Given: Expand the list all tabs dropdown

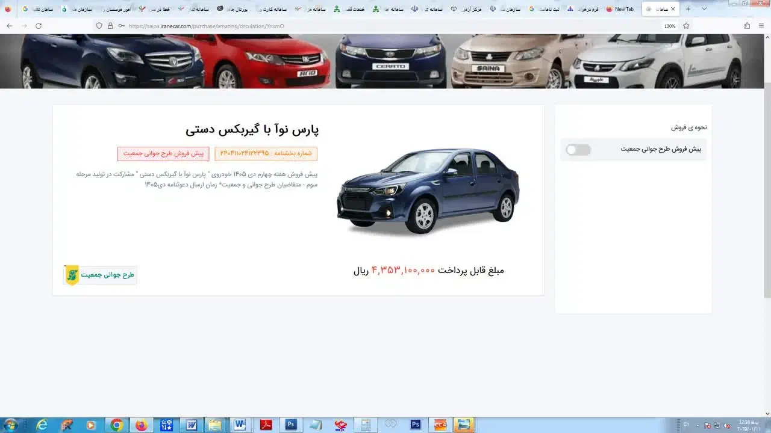Looking at the screenshot, I should point(704,9).
